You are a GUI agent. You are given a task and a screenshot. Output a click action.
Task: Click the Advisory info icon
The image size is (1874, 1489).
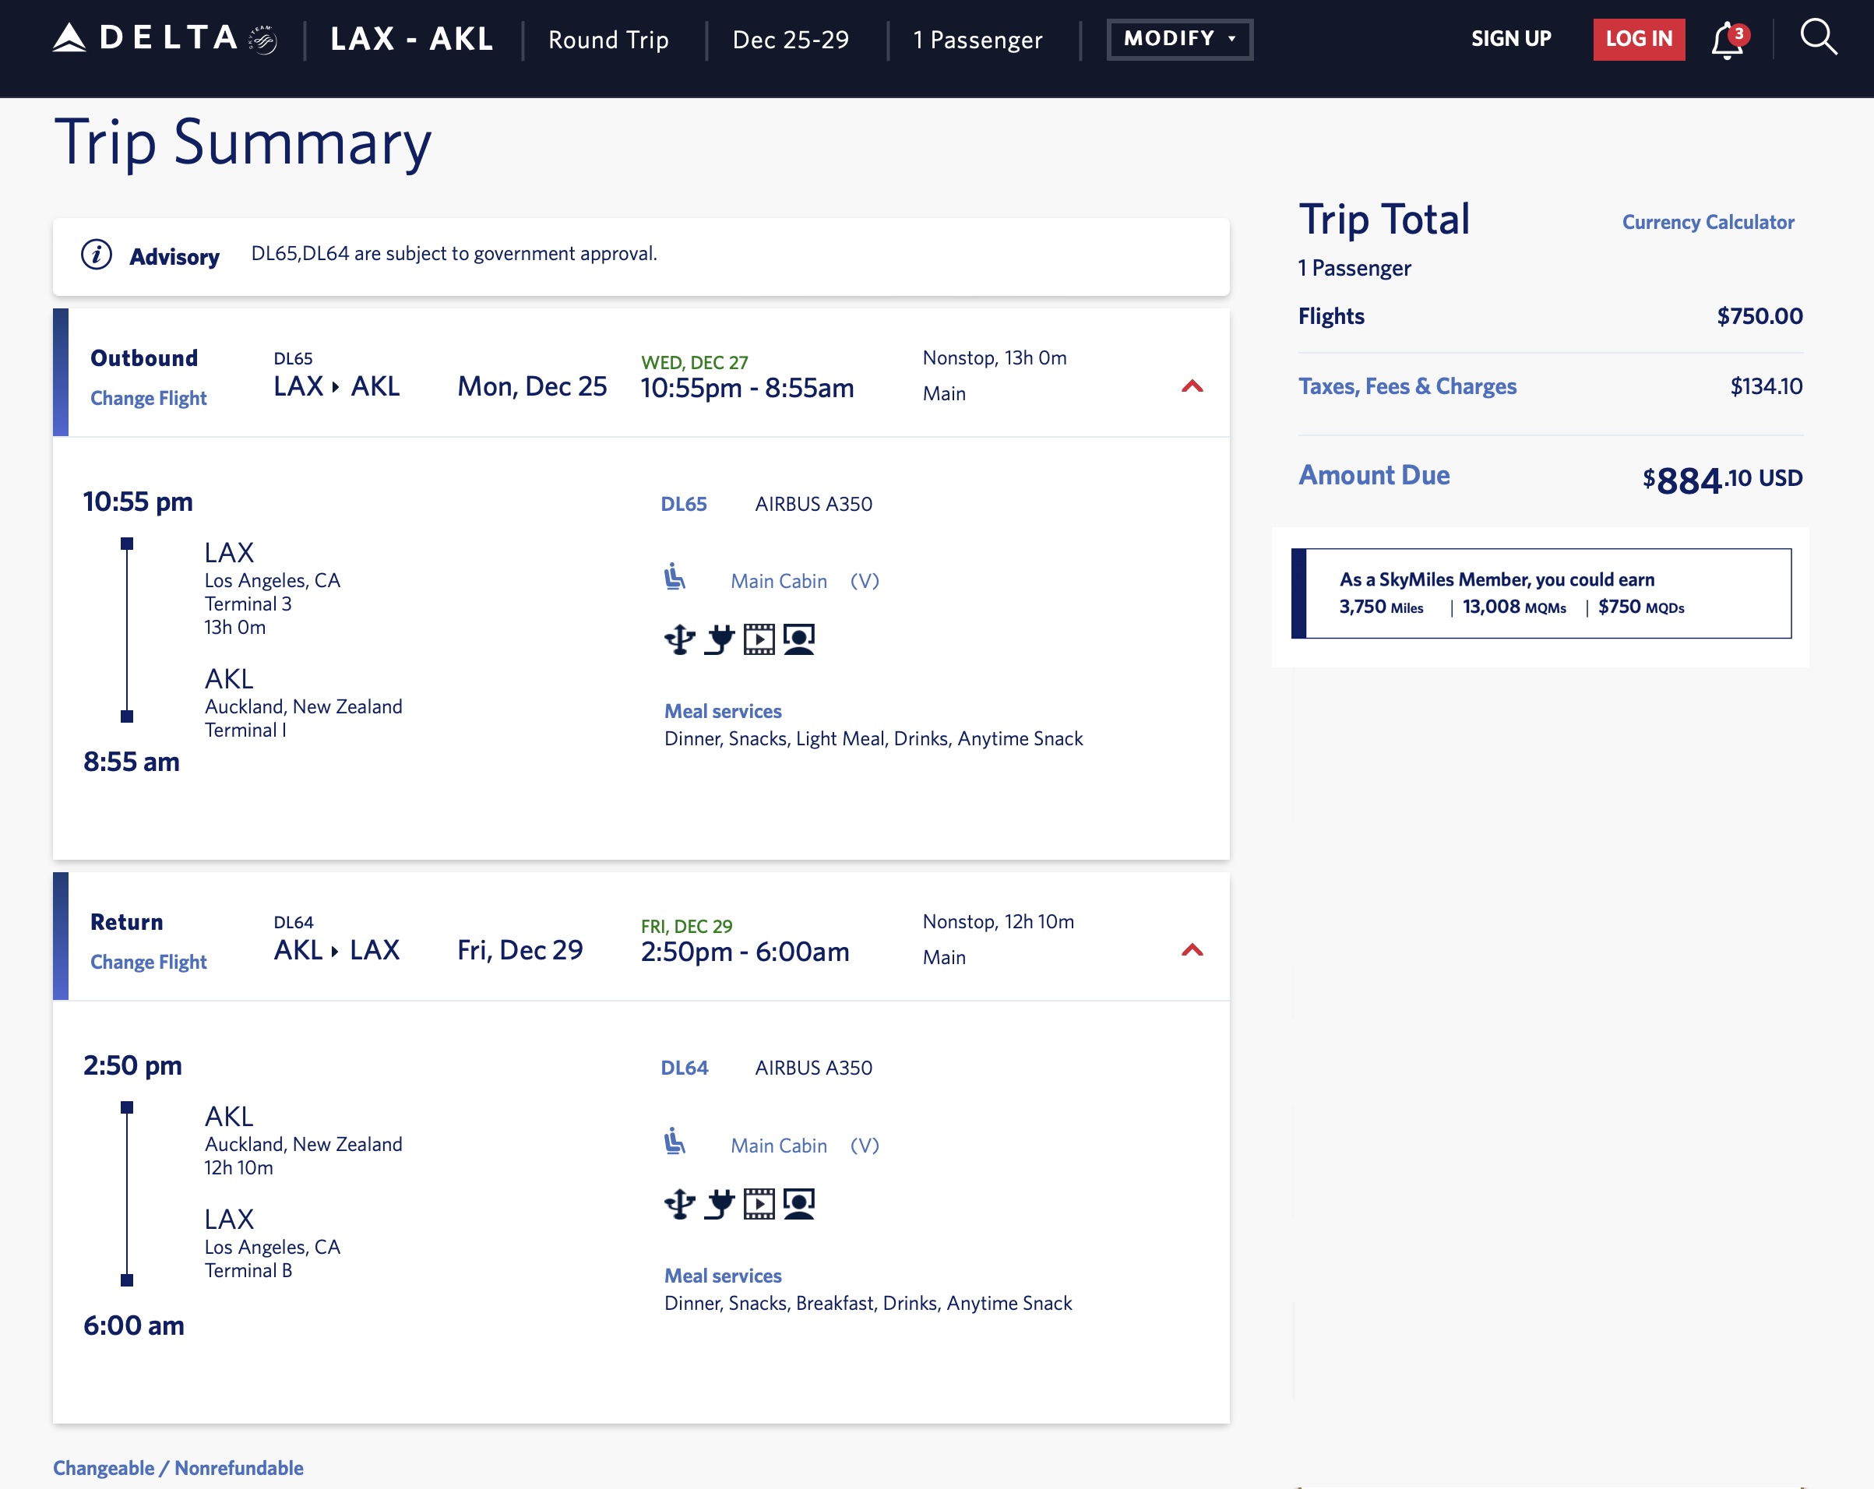tap(97, 255)
